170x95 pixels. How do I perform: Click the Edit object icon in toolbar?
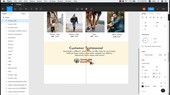coord(77,9)
